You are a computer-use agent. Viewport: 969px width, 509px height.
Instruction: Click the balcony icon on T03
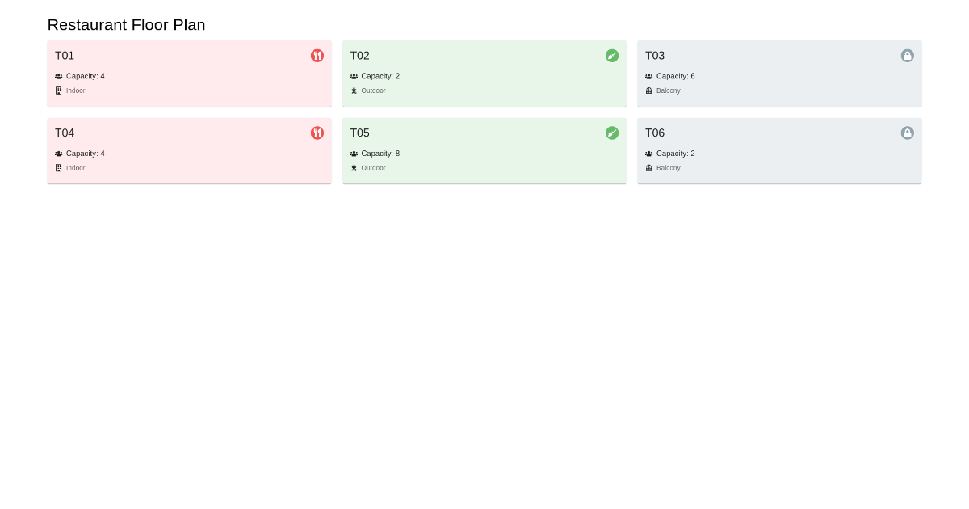point(648,90)
